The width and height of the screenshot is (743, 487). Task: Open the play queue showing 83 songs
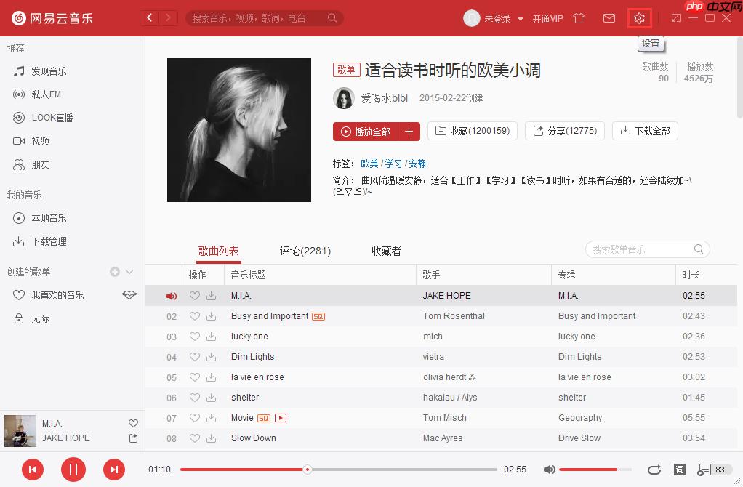[707, 470]
